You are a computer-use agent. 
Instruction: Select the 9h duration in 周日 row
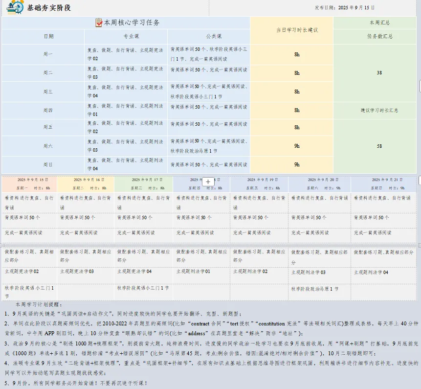point(297,165)
